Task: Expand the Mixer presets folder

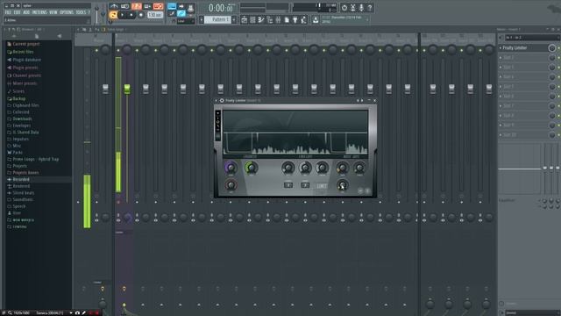Action: coord(25,83)
